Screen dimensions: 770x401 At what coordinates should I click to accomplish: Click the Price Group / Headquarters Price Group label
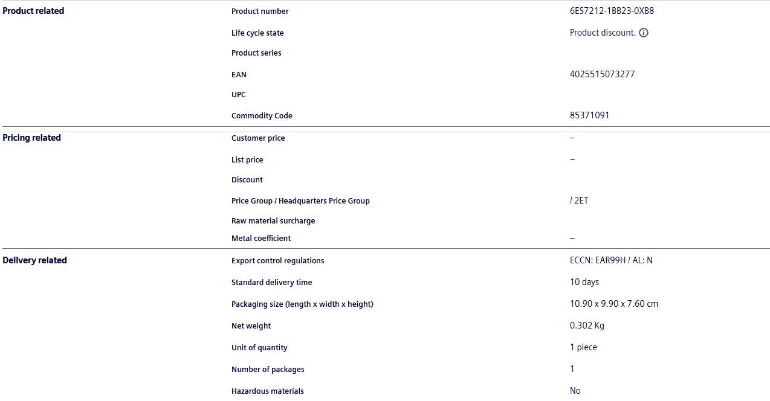point(300,201)
